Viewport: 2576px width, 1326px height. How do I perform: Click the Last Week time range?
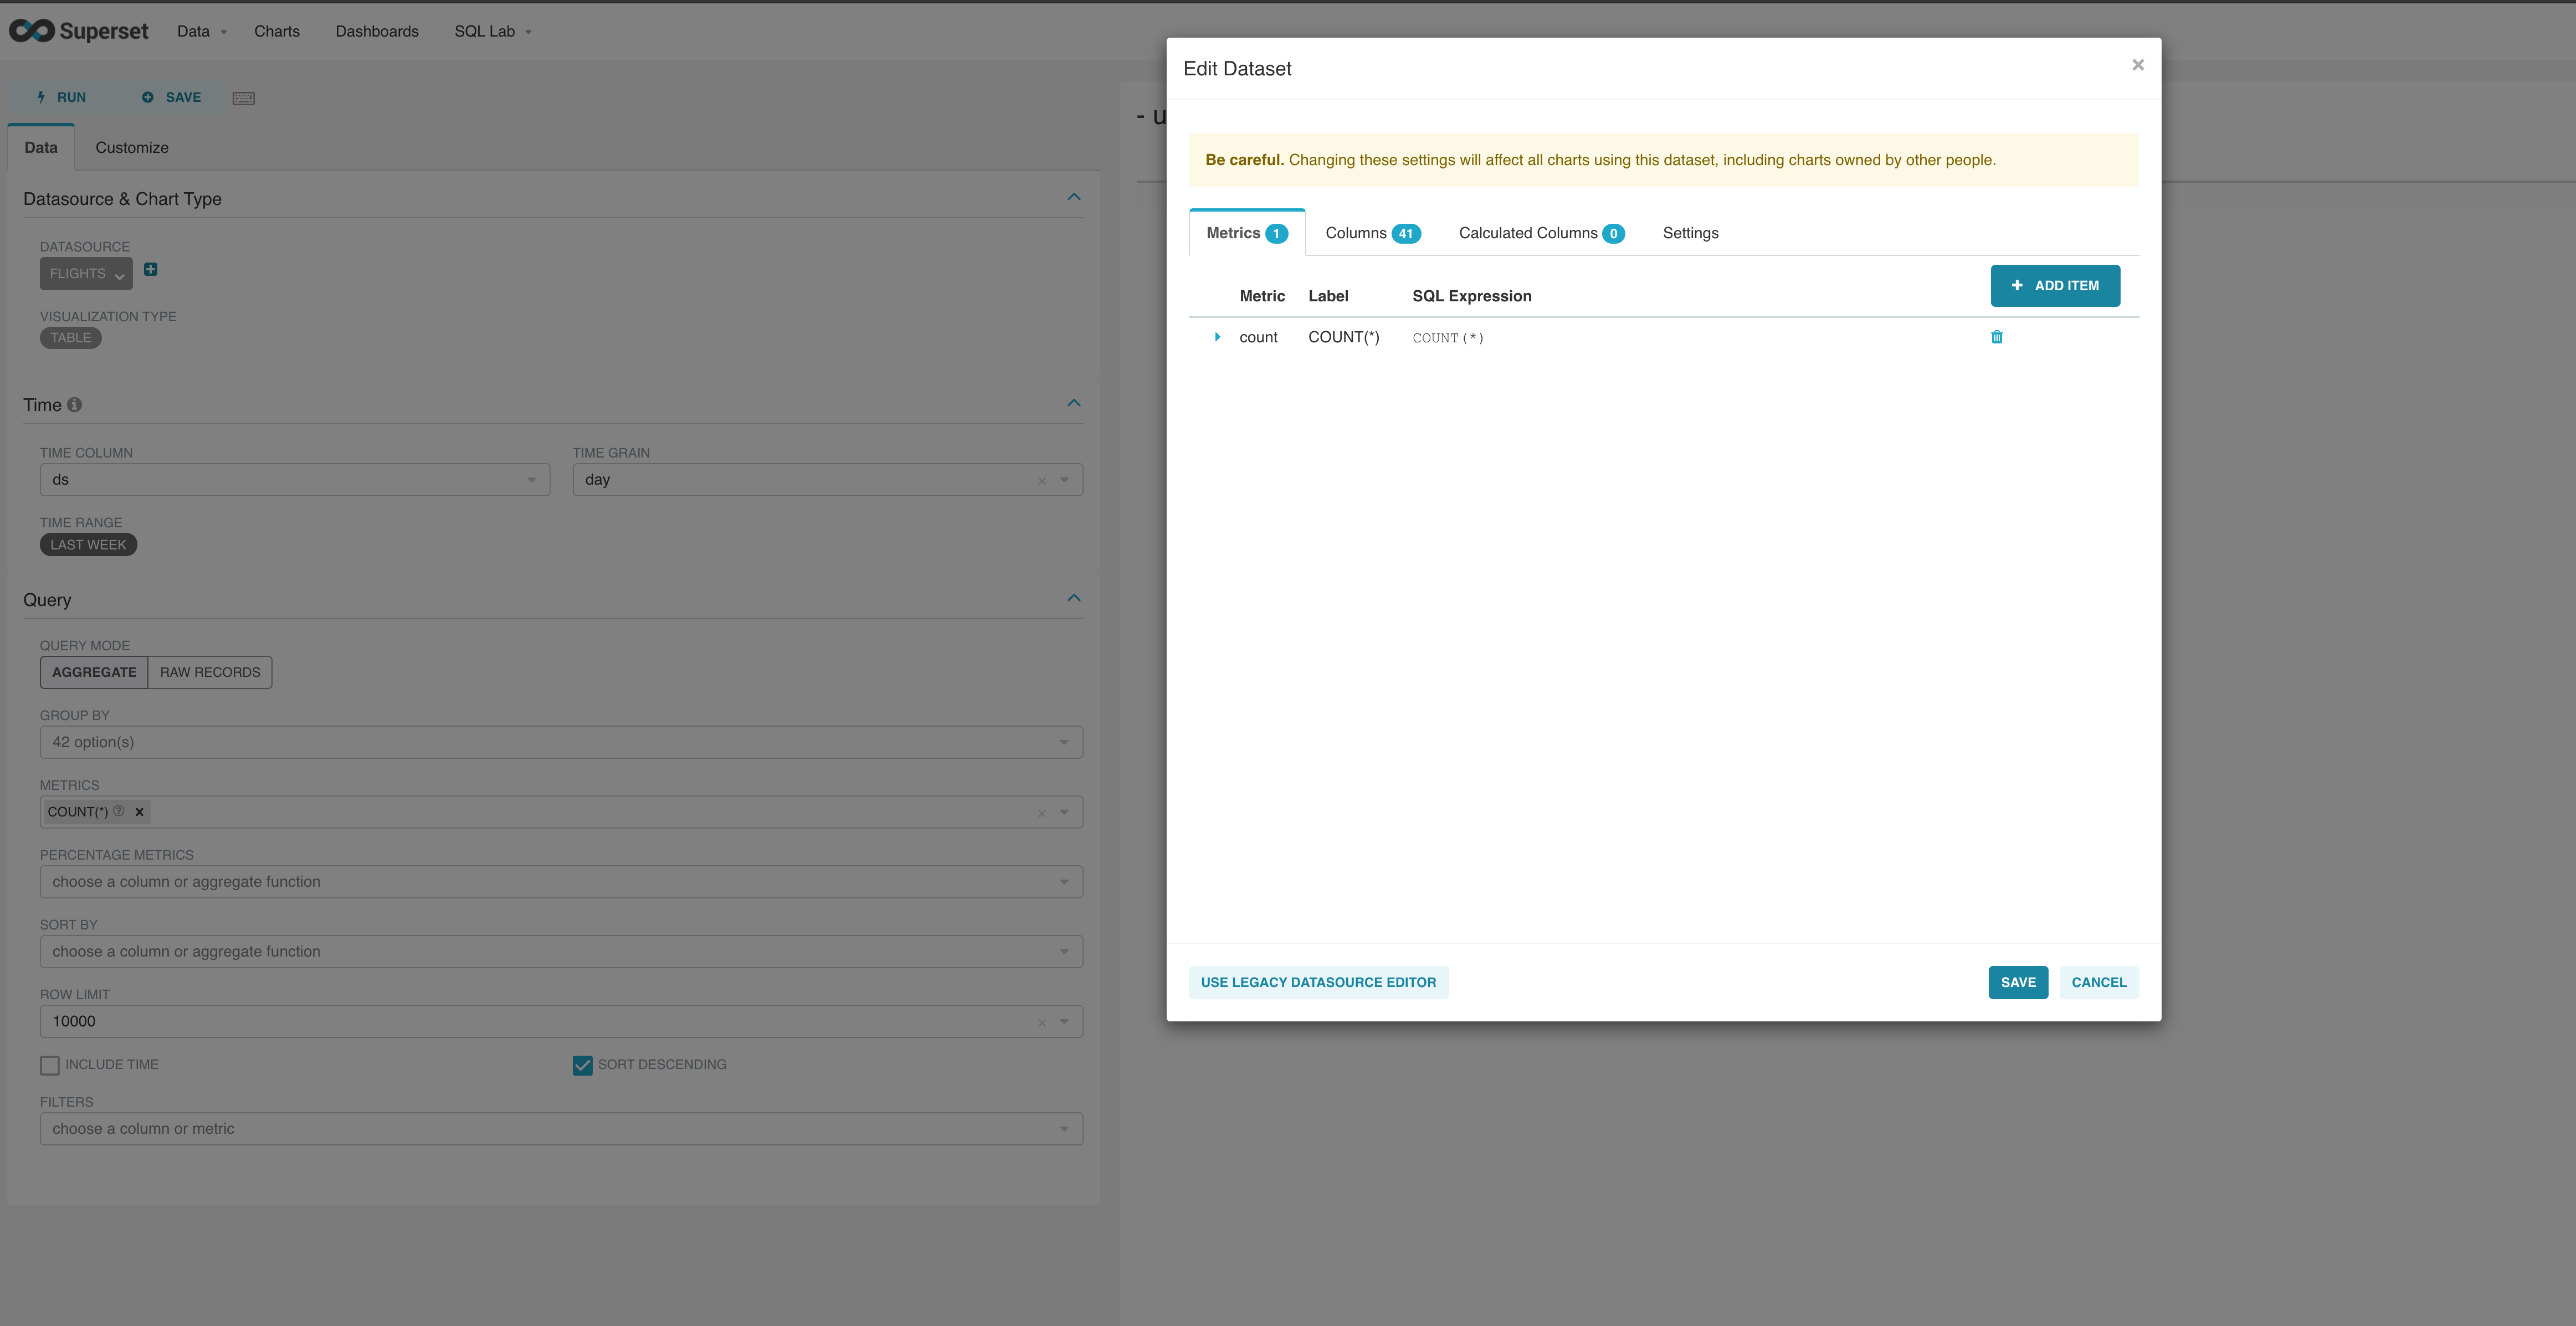click(x=88, y=544)
